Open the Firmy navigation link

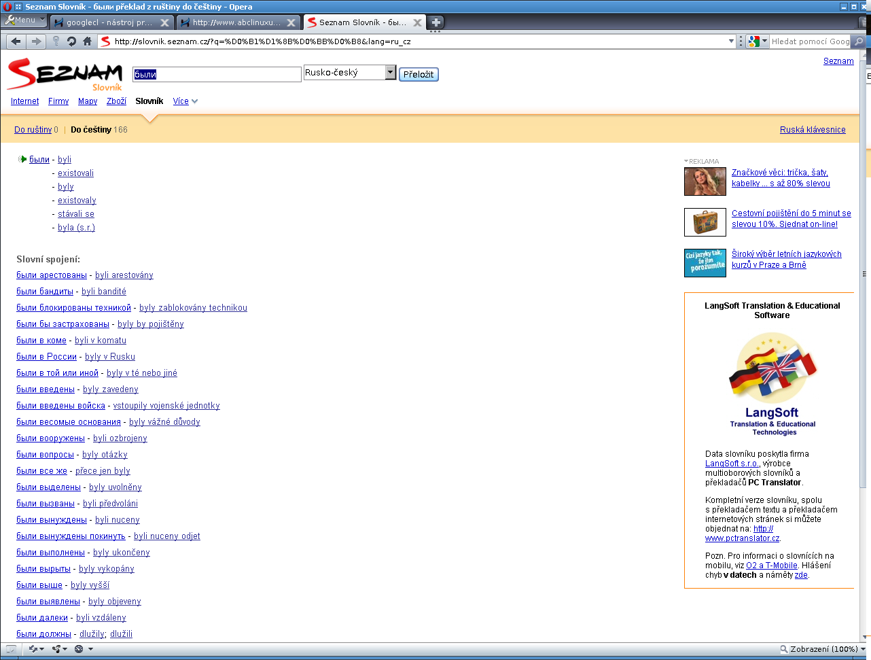[x=58, y=101]
